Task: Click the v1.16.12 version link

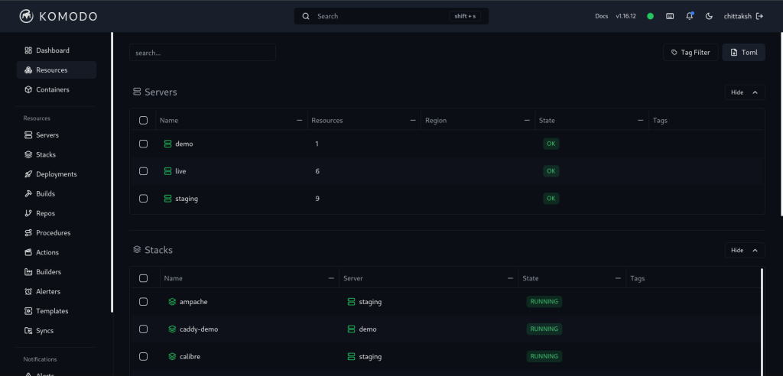Action: pos(625,16)
